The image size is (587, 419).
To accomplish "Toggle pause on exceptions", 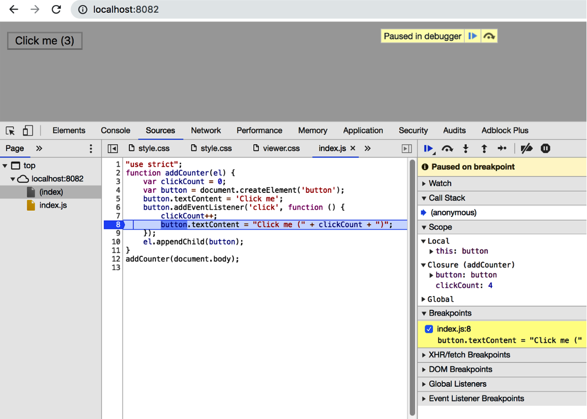I will (x=546, y=148).
